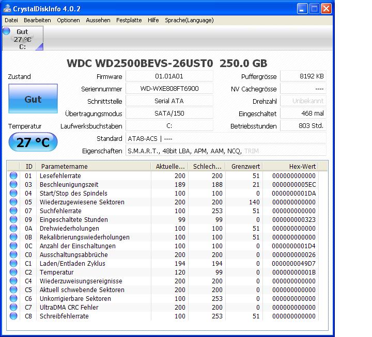Screen dimensions: 372x337
Task: Click the status orb for Schreibfehlerrate
Action: point(13,316)
